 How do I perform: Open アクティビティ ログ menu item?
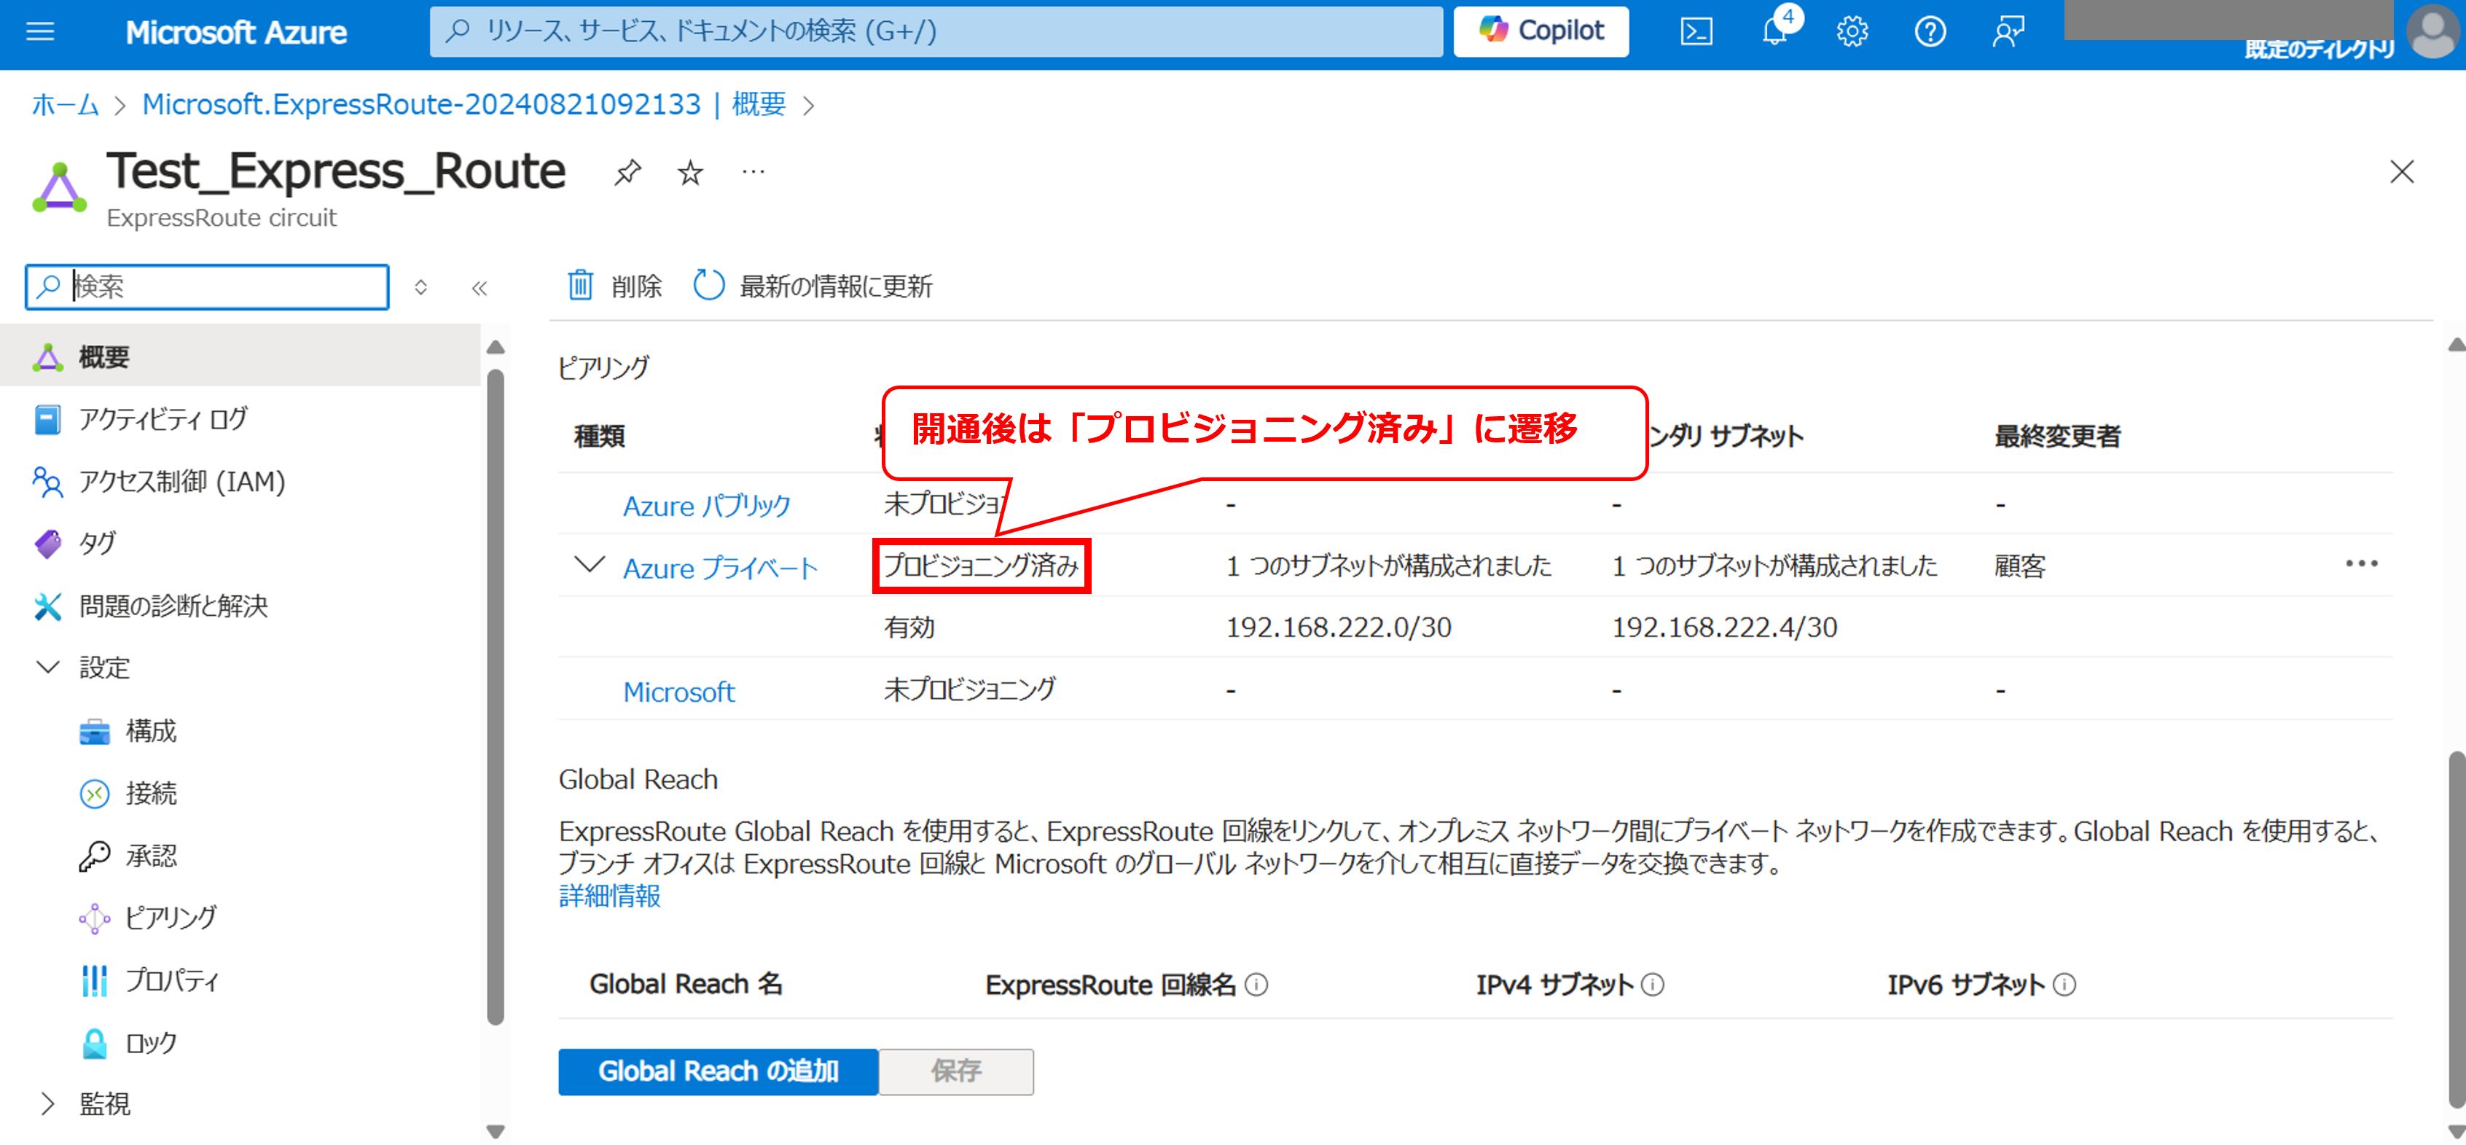163,418
